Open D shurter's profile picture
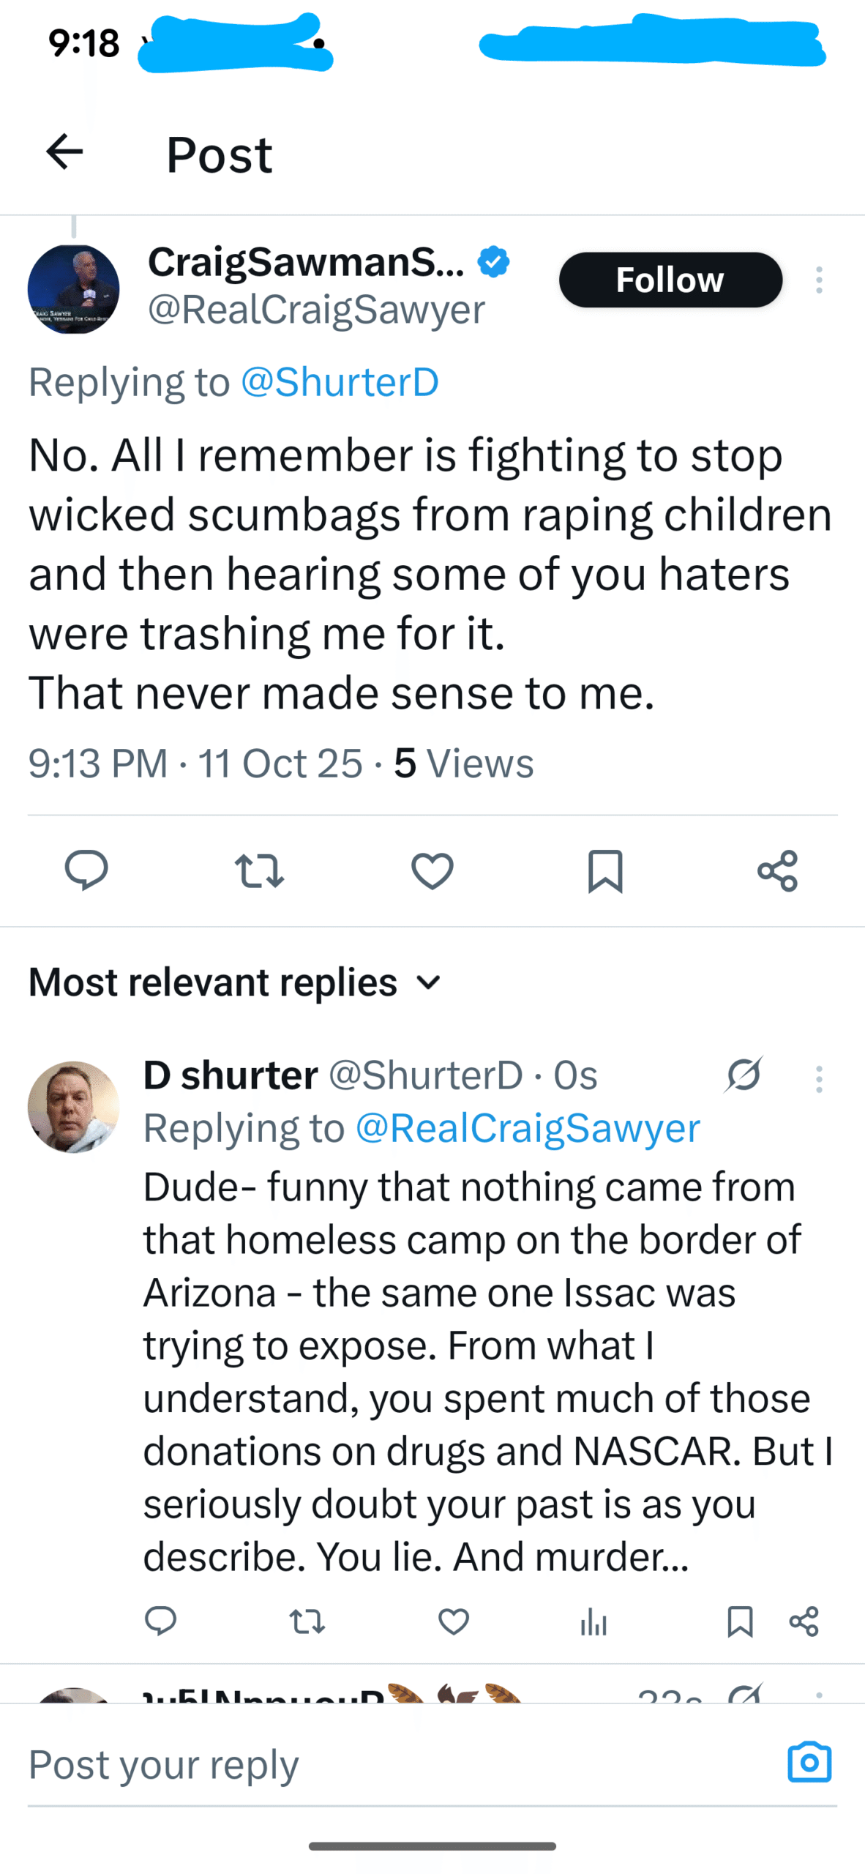865x1874 pixels. tap(73, 1107)
